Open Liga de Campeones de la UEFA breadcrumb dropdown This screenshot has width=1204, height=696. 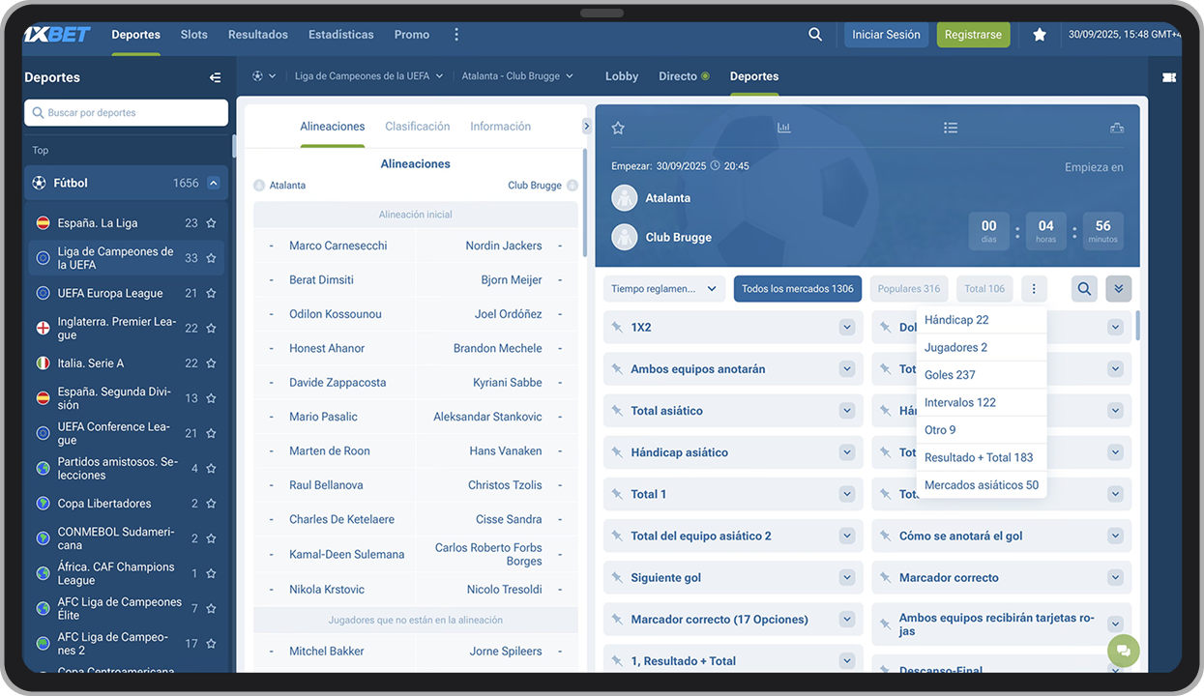(x=368, y=76)
